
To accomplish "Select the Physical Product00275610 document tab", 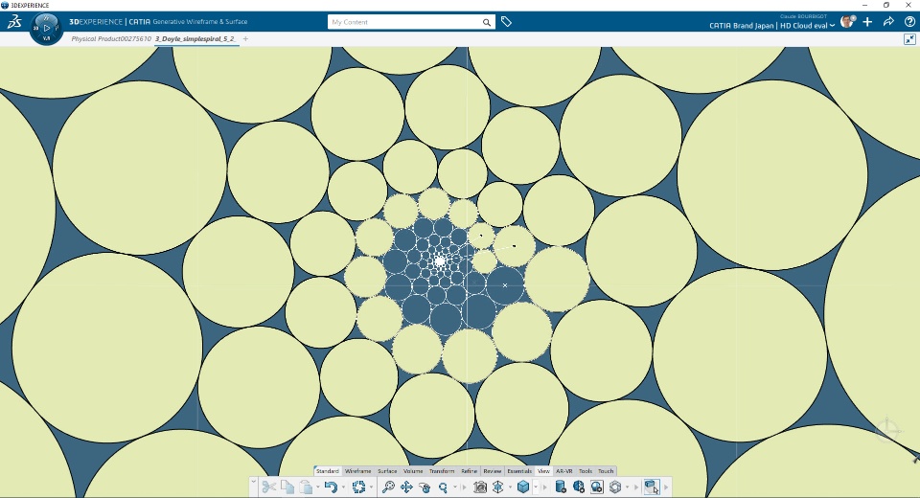I will pyautogui.click(x=111, y=38).
